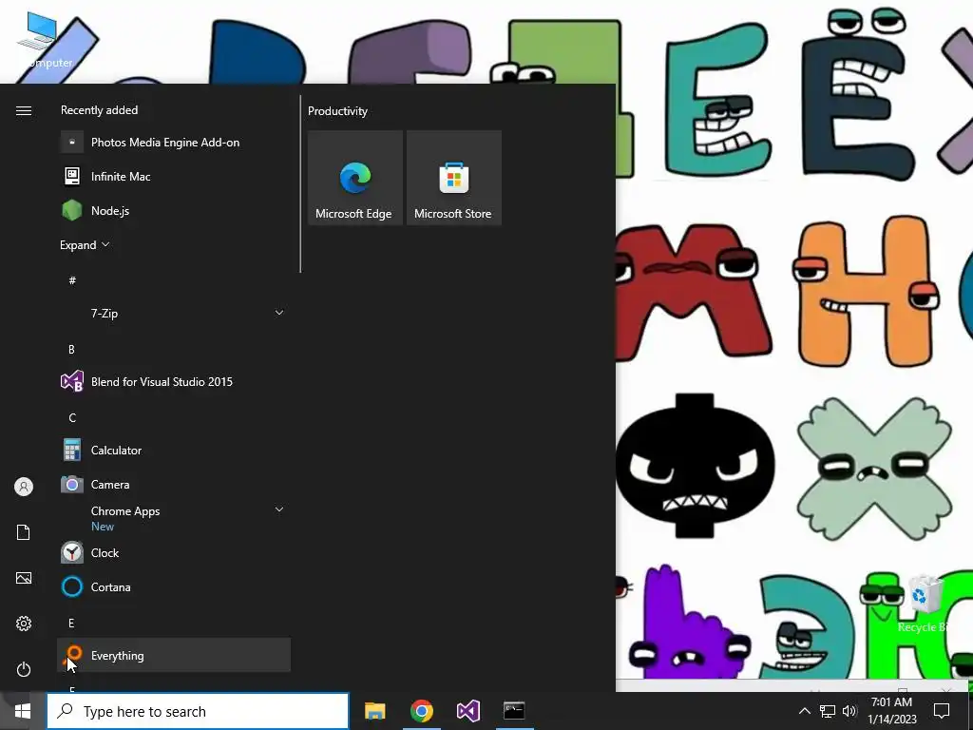Image resolution: width=973 pixels, height=730 pixels.
Task: Click the Windows Start button
Action: click(23, 711)
